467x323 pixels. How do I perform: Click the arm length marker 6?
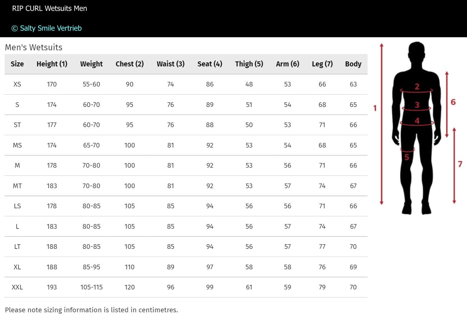453,102
